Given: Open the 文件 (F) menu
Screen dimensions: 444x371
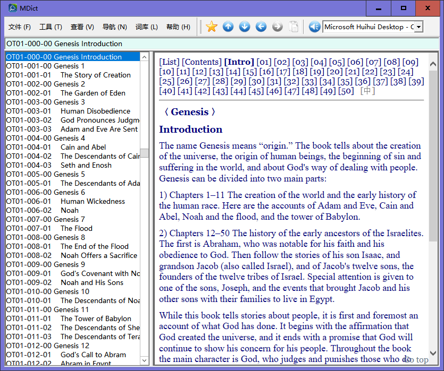Looking at the screenshot, I should point(19,27).
